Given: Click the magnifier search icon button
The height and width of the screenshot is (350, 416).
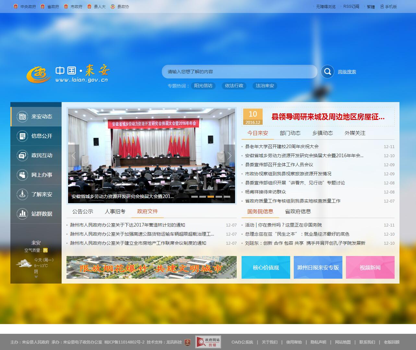Looking at the screenshot, I should coord(327,72).
